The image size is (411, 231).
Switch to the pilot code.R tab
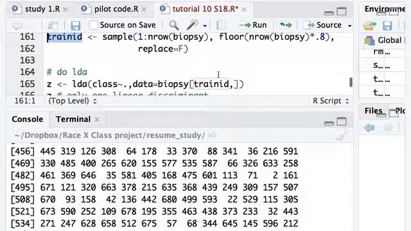pos(116,9)
